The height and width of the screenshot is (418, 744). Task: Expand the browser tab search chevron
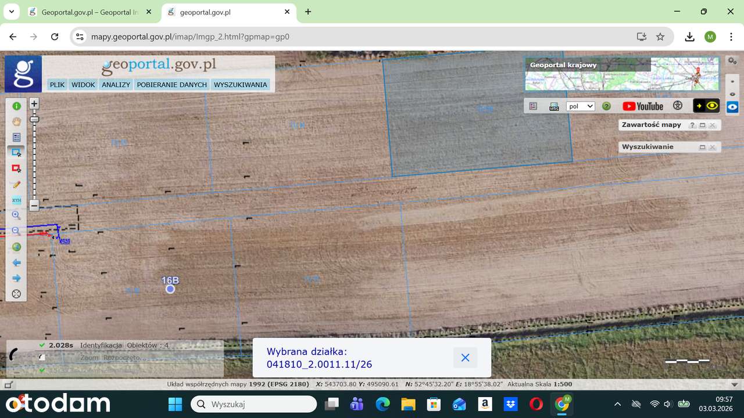tap(11, 12)
